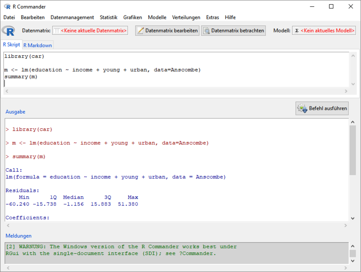Switch to the R Markdown tab

(x=38, y=45)
